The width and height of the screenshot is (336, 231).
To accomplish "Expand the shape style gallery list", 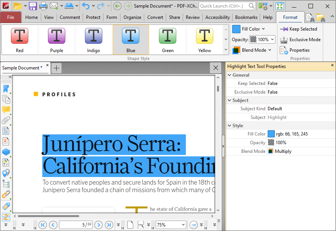I will (x=226, y=50).
